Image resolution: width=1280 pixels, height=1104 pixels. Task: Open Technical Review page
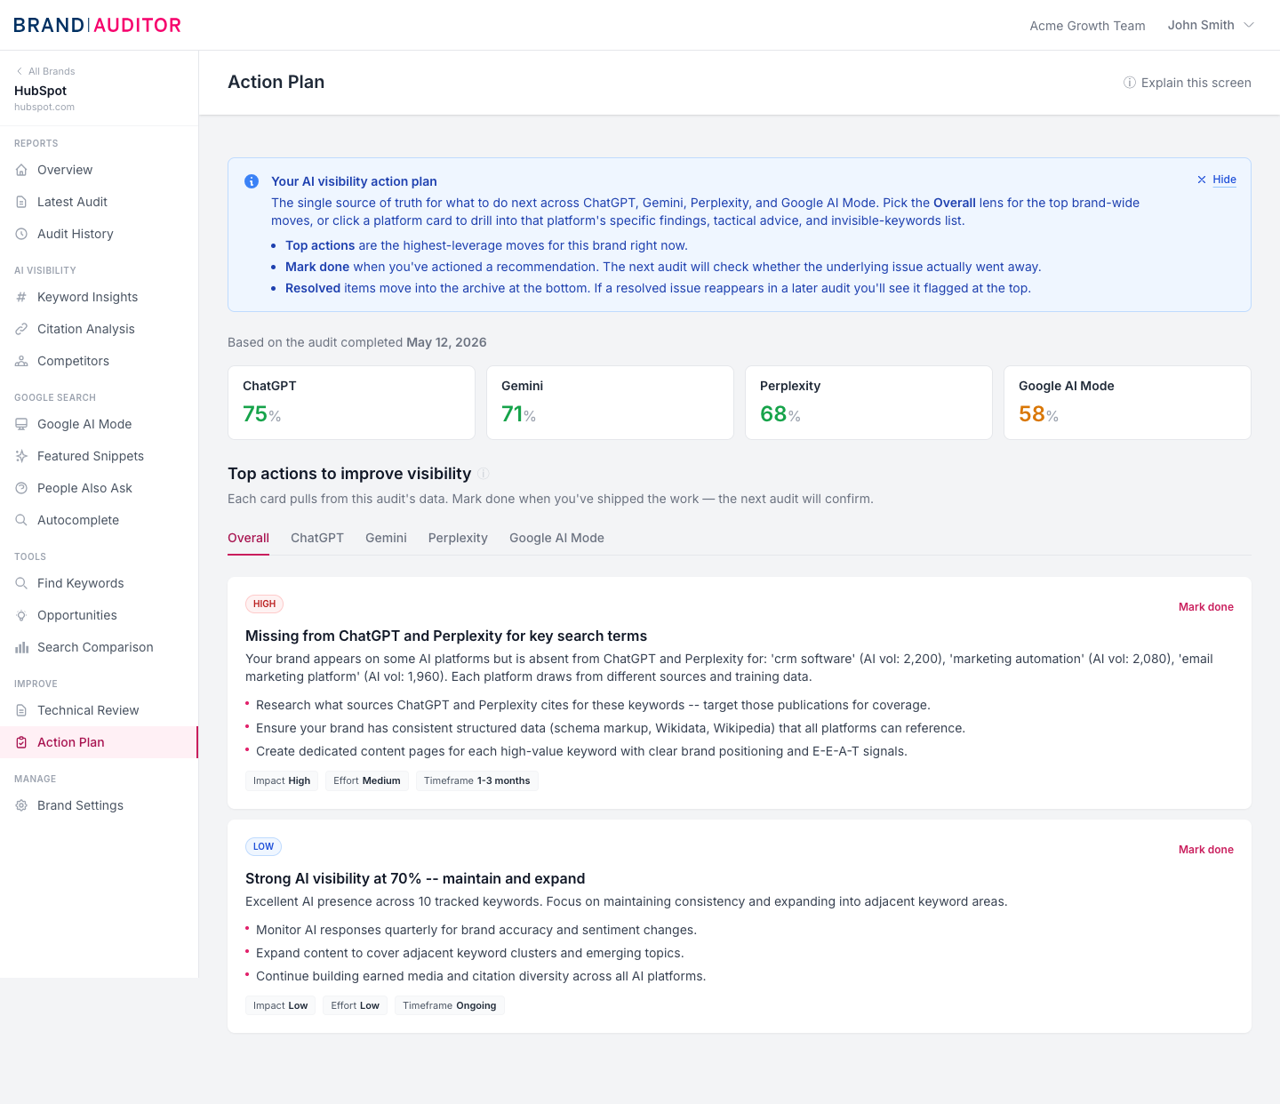click(x=99, y=710)
